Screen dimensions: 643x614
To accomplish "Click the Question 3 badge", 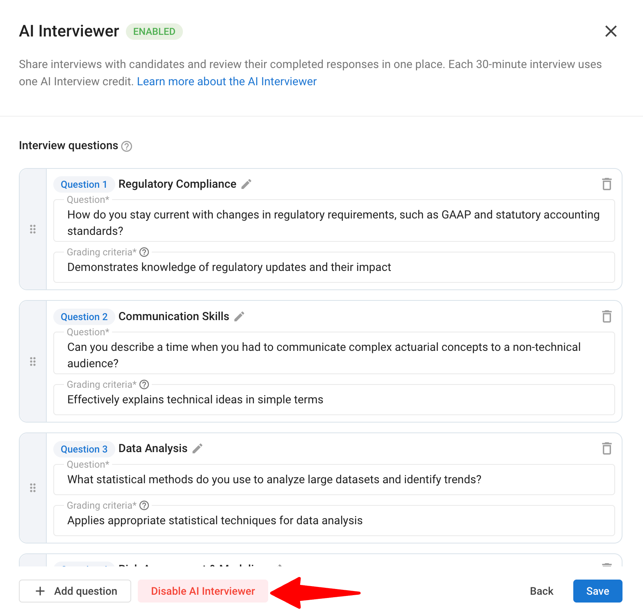I will click(x=84, y=449).
